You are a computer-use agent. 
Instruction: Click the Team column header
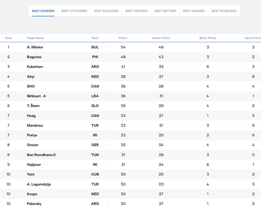pos(95,38)
